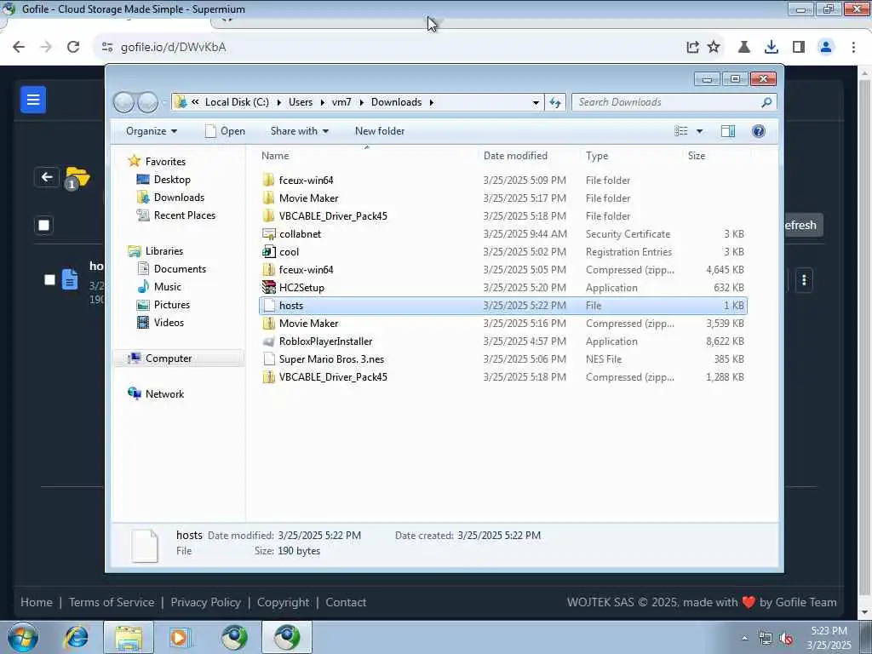Click in the Search Downloads field
This screenshot has height=654, width=872.
point(666,102)
